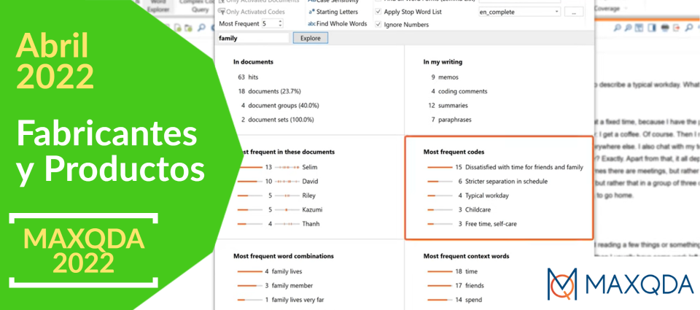
Task: Click the Explore button
Action: (x=311, y=39)
